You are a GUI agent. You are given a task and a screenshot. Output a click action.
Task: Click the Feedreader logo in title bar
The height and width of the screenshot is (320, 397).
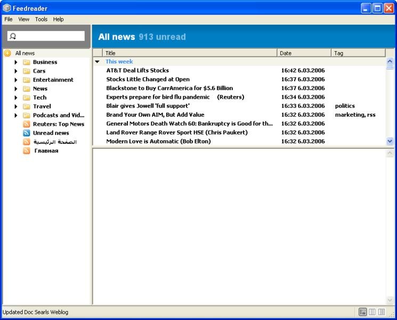(7, 7)
